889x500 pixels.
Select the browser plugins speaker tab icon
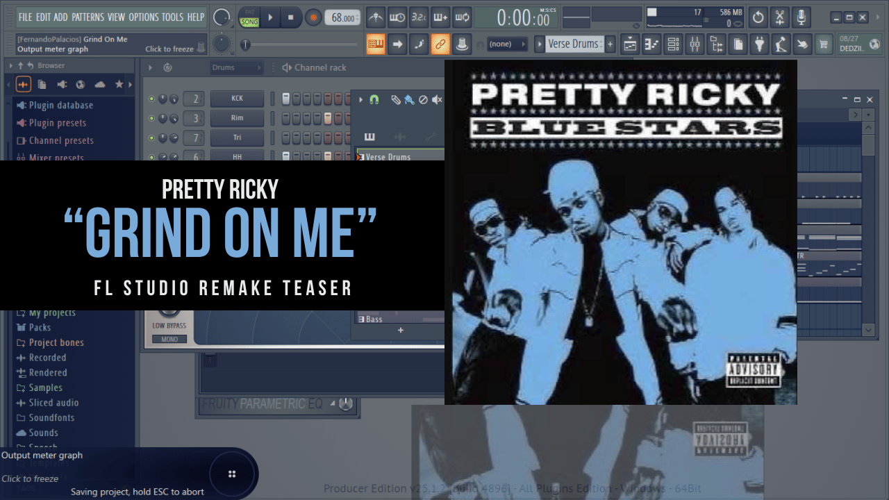(62, 85)
